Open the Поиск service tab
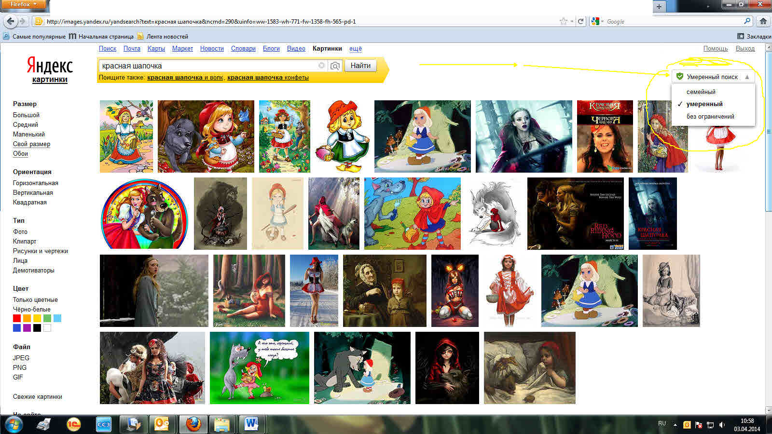Image resolution: width=772 pixels, height=434 pixels. point(108,48)
